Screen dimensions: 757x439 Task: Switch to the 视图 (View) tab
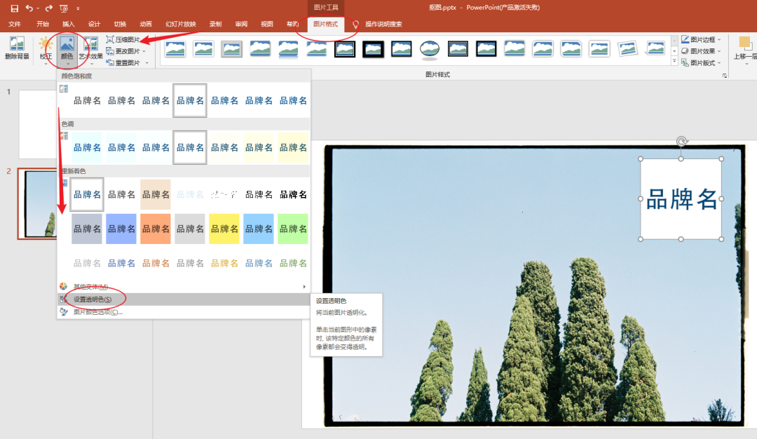[267, 24]
